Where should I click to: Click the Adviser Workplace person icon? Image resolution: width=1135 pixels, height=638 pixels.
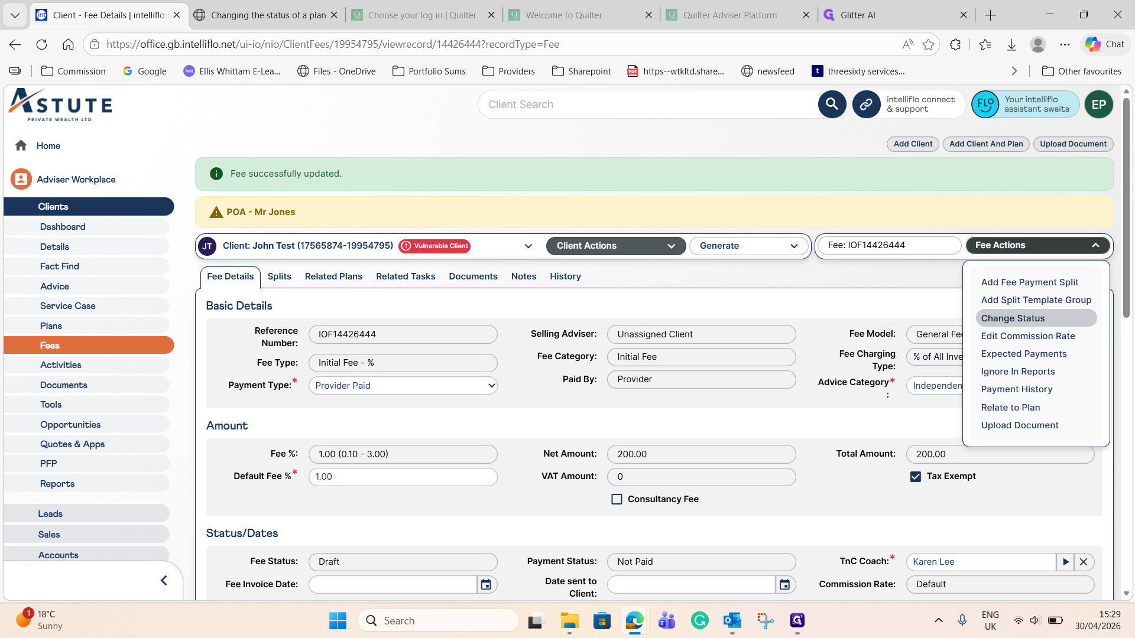click(x=21, y=179)
